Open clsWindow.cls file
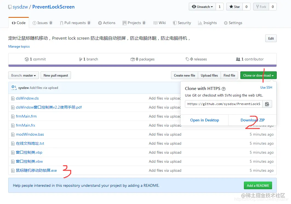This screenshot has width=291, height=204. 27,98
